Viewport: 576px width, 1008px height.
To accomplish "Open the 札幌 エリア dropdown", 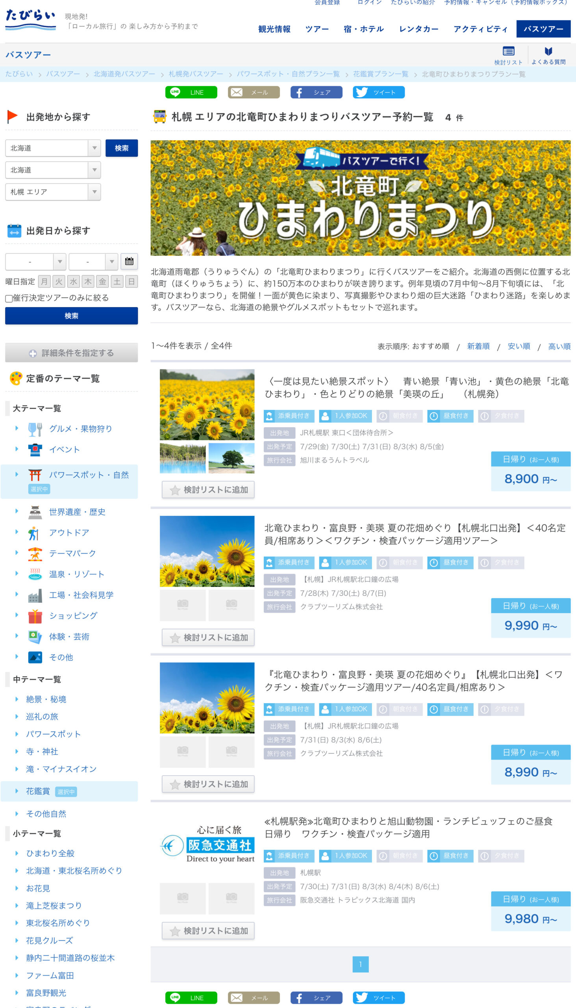I will [53, 192].
